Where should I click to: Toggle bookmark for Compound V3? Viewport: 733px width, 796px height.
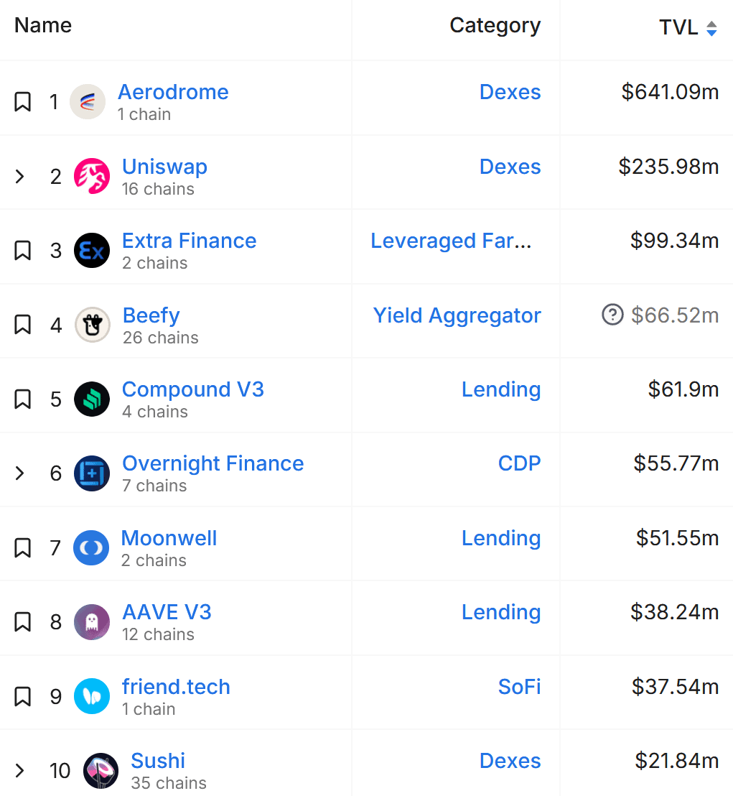pos(22,399)
